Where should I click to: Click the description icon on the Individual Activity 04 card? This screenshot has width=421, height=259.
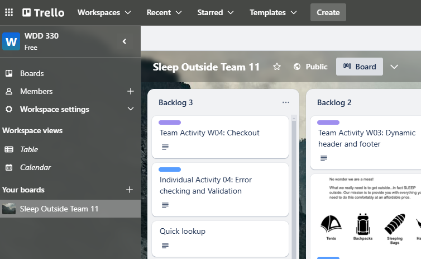[165, 205]
